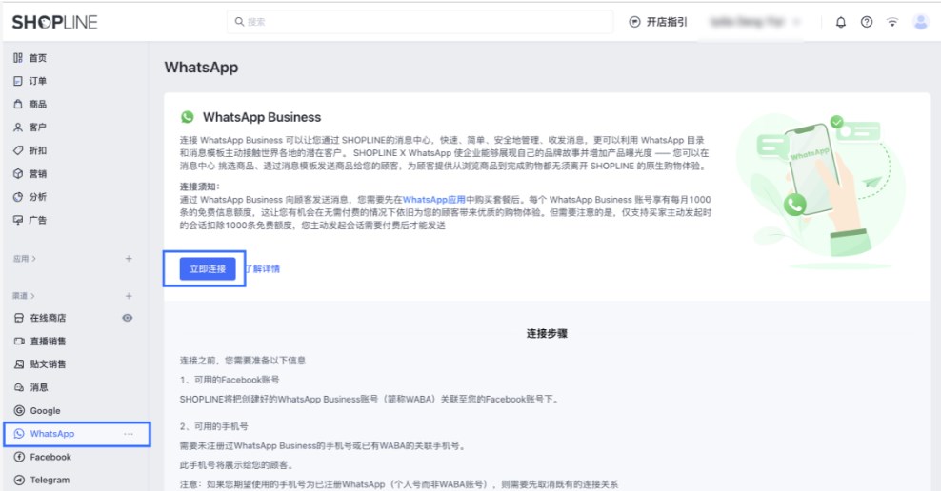The width and height of the screenshot is (941, 491).
Task: Click the 连接步骤 heading
Action: click(x=547, y=333)
